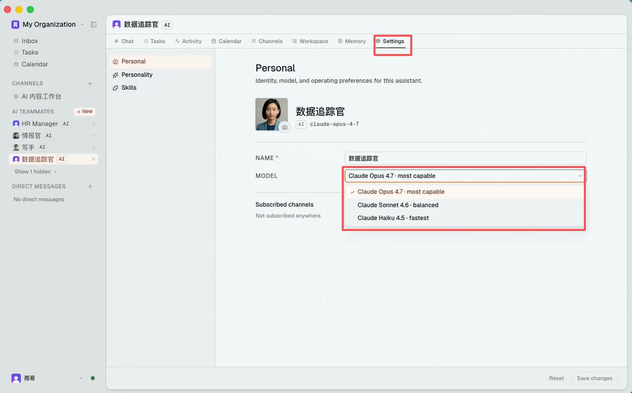
Task: Click the Reset button
Action: (x=557, y=378)
